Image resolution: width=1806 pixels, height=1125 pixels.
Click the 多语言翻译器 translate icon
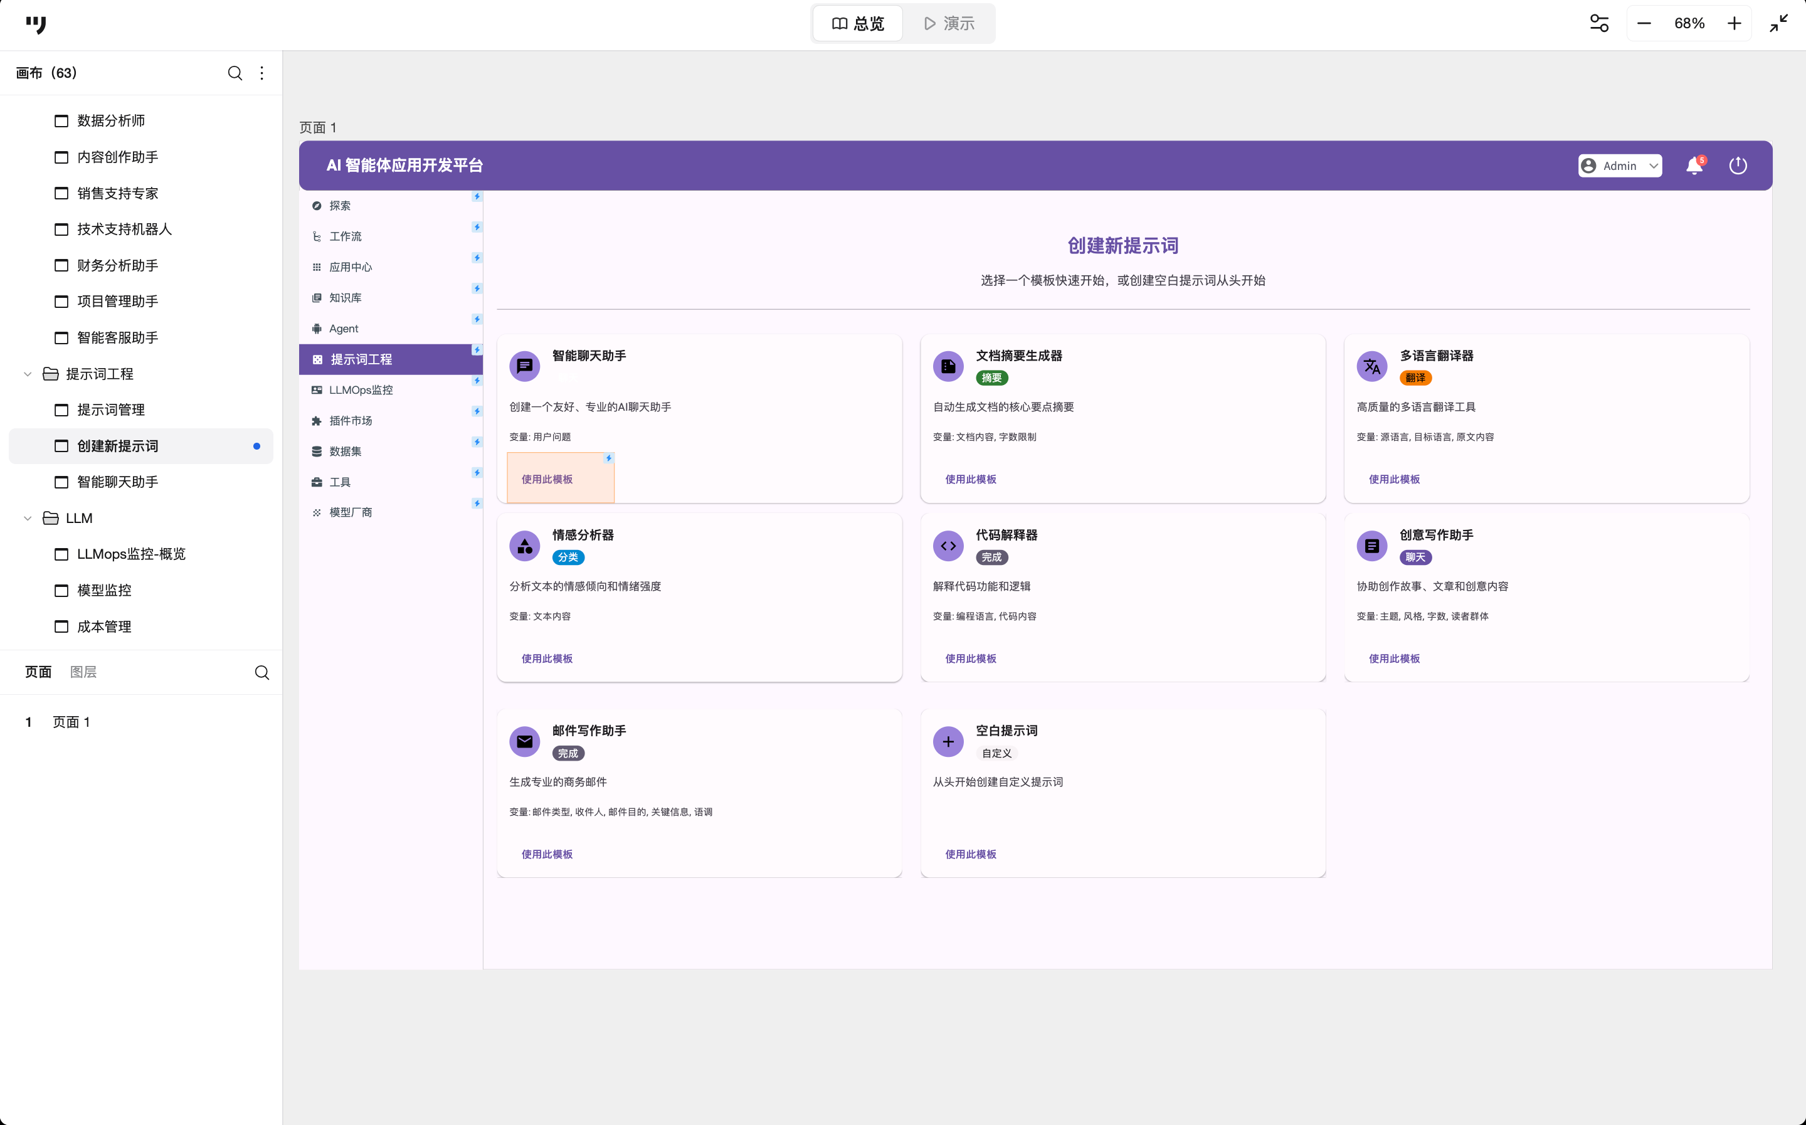(1371, 367)
